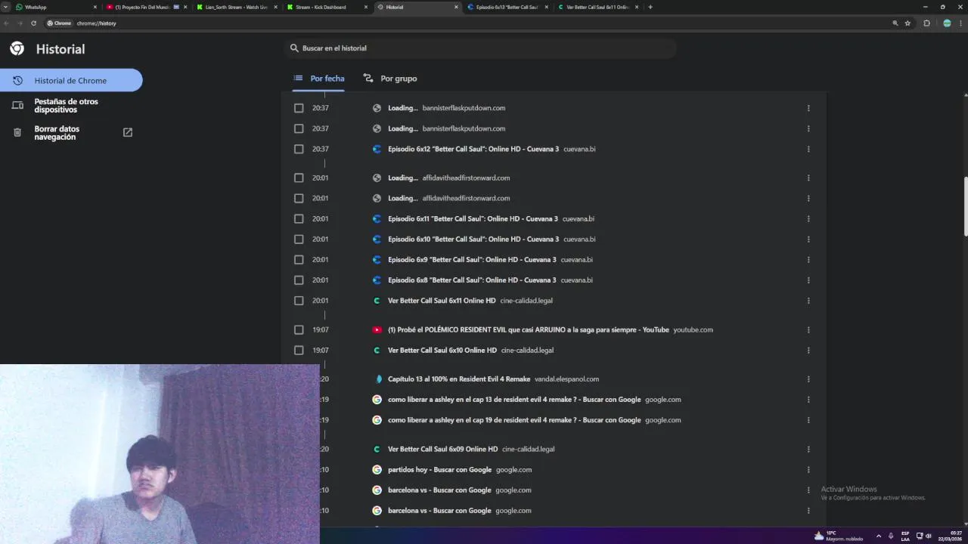Click the history page vertical scrollbar thumb

tap(965, 207)
